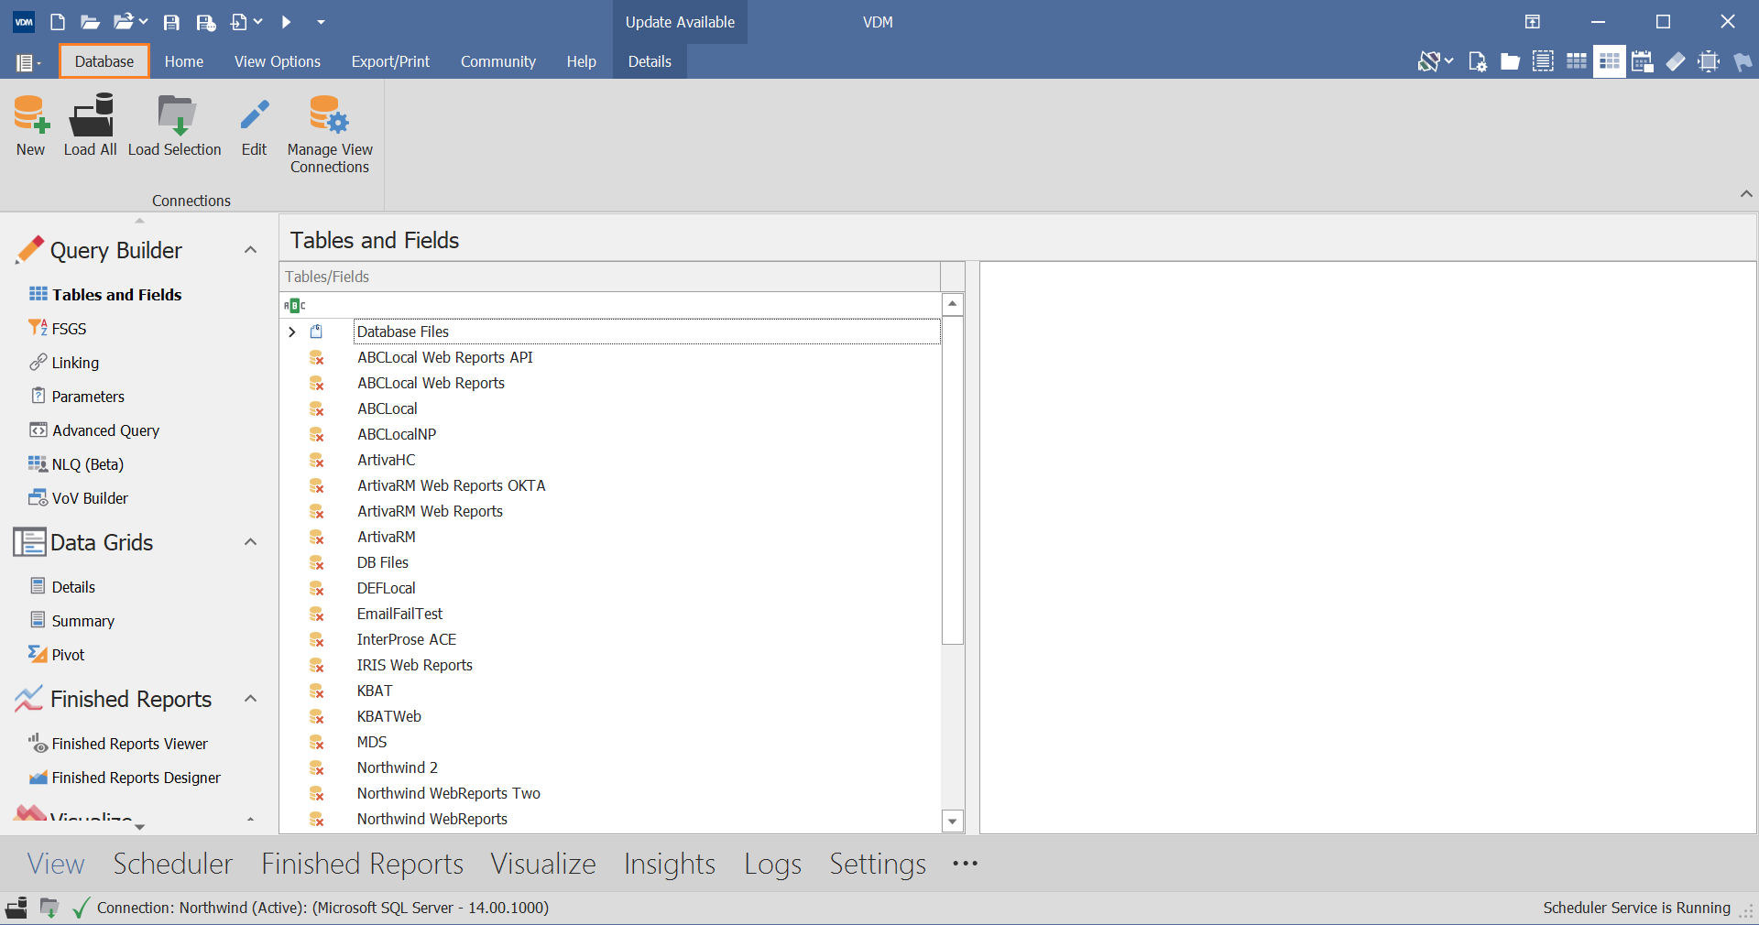Click the VDM application logo icon

[x=24, y=22]
